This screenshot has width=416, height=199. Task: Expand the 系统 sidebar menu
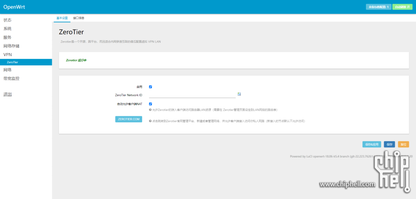point(8,29)
